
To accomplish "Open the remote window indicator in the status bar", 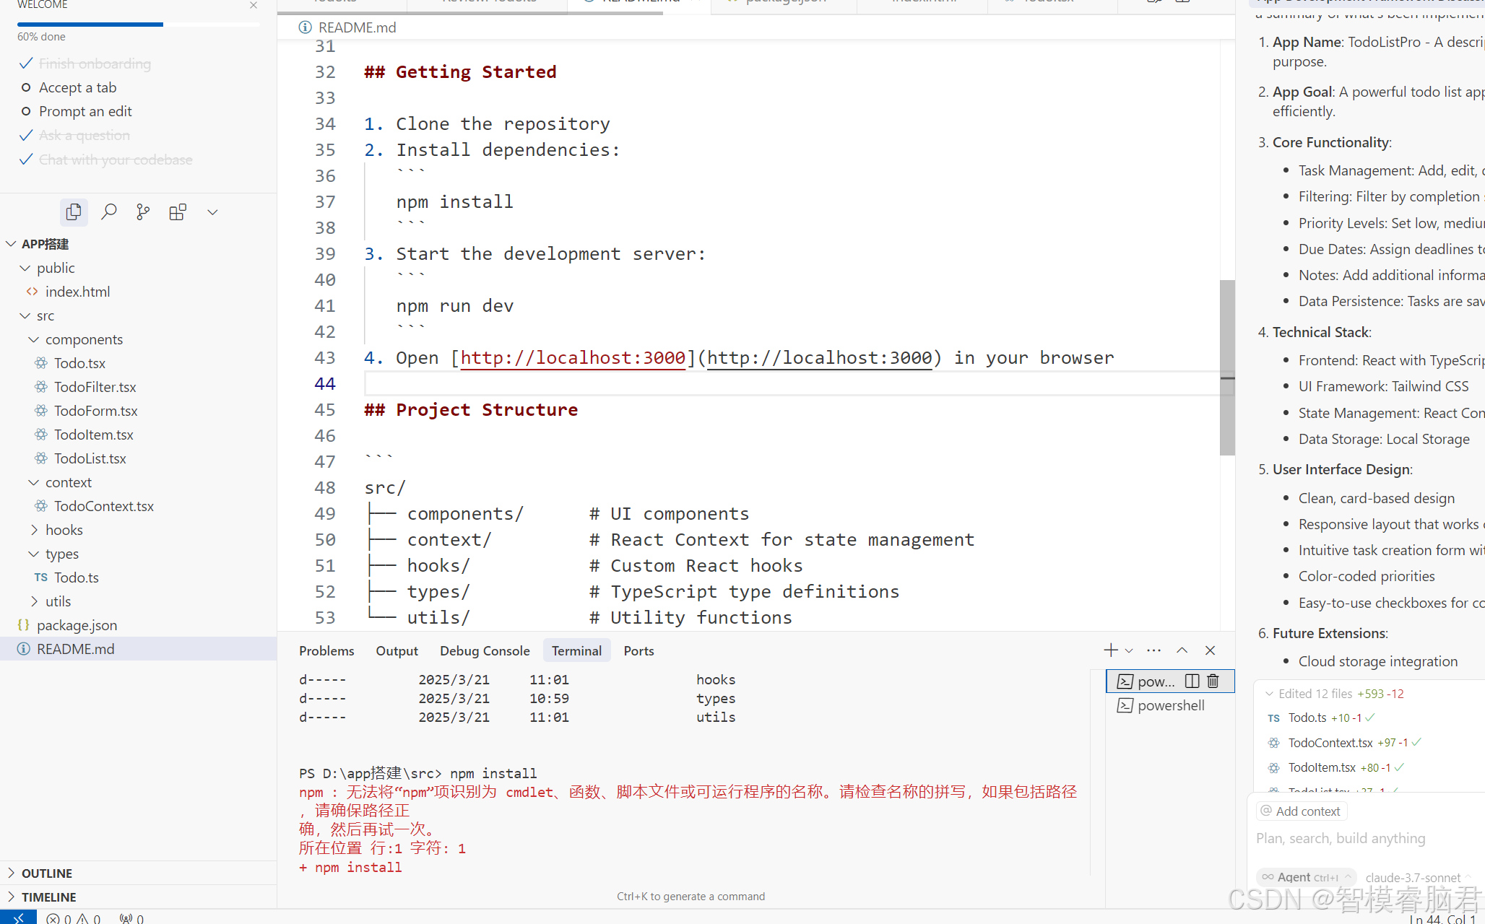I will (x=19, y=918).
